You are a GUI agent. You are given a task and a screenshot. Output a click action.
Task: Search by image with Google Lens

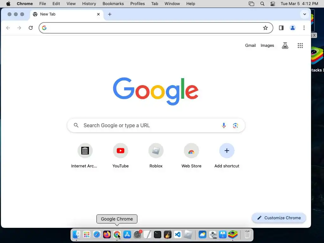pyautogui.click(x=235, y=125)
